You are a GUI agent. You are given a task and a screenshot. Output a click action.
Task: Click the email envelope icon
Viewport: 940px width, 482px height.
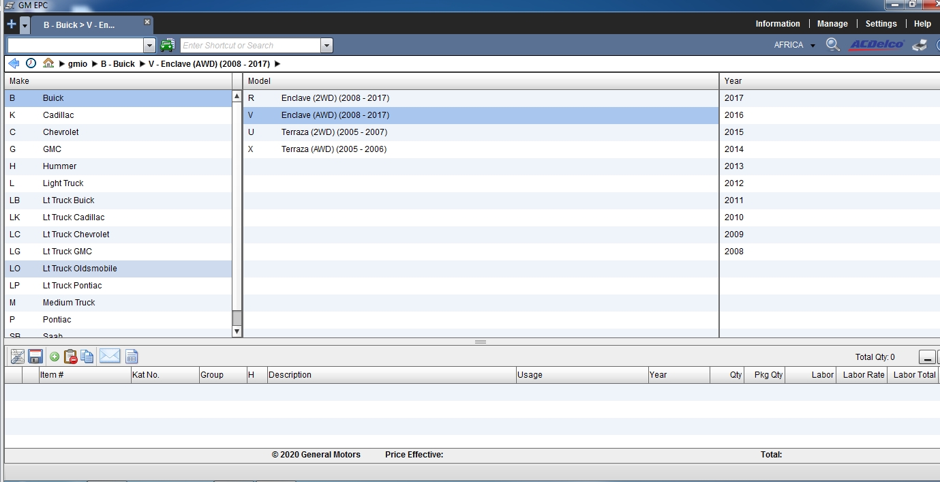110,356
